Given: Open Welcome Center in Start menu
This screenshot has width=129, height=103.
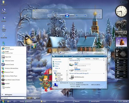Looking at the screenshot, I should [x=13, y=61].
